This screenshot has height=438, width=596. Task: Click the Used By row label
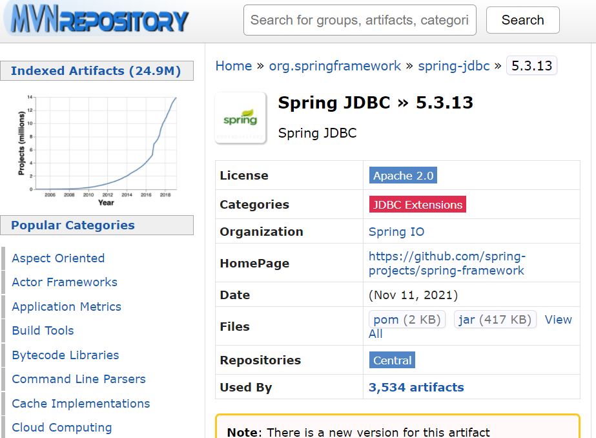pyautogui.click(x=246, y=387)
